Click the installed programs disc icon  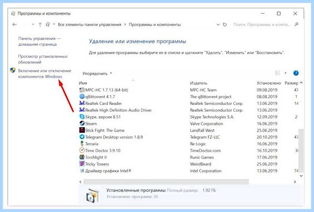click(x=92, y=195)
